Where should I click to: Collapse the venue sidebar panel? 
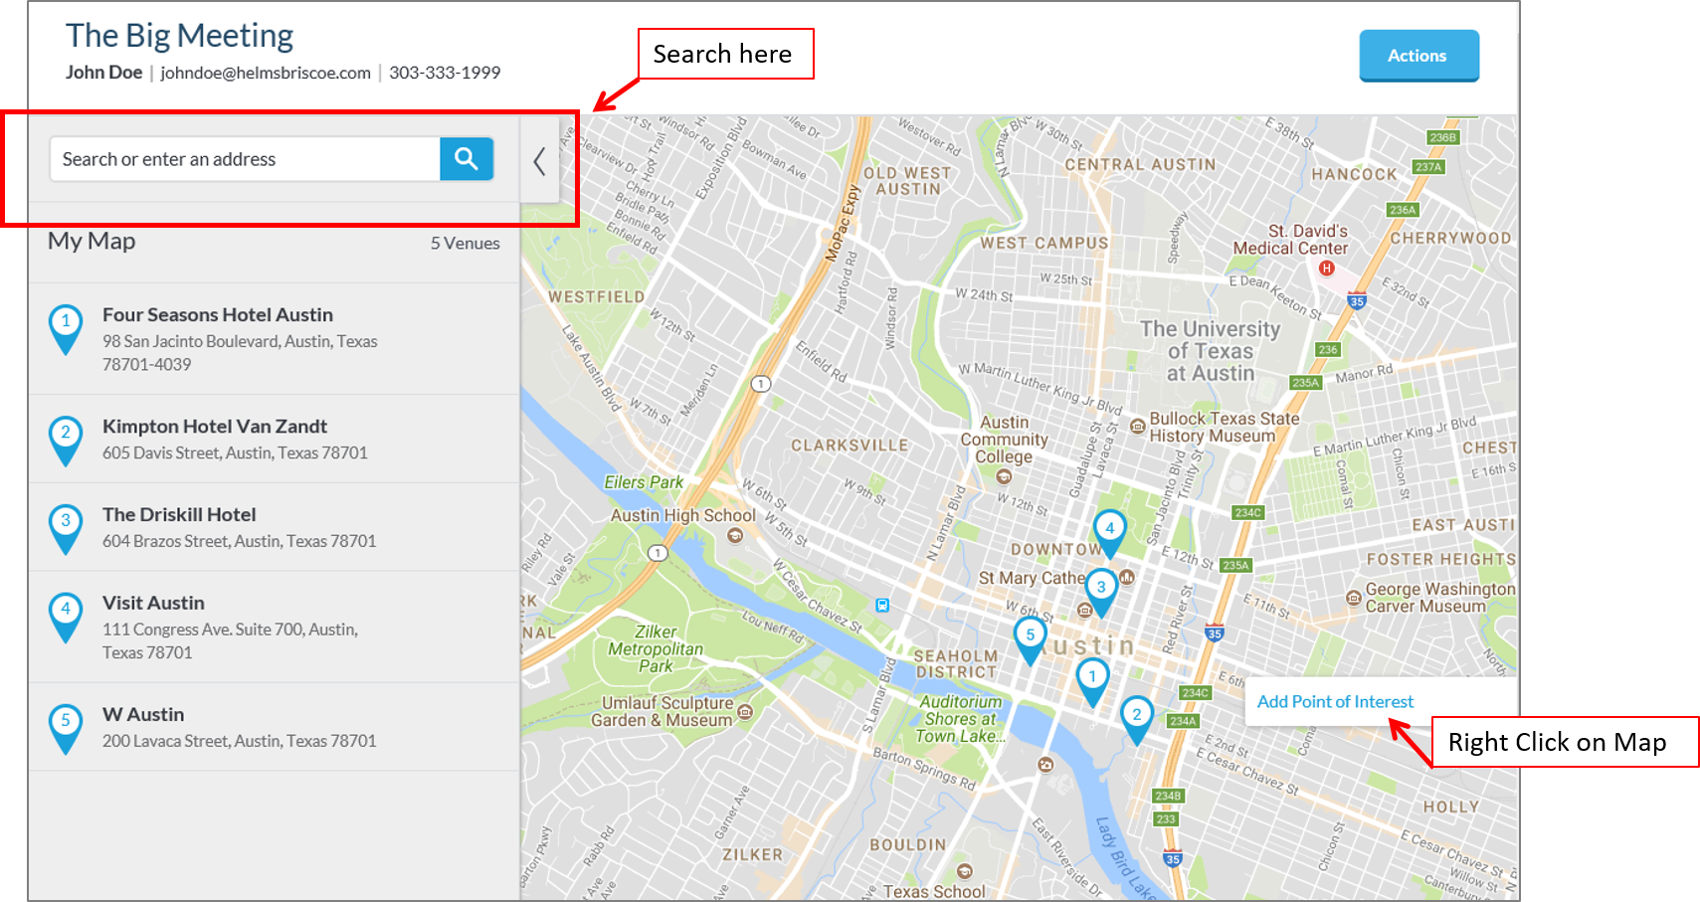click(539, 161)
